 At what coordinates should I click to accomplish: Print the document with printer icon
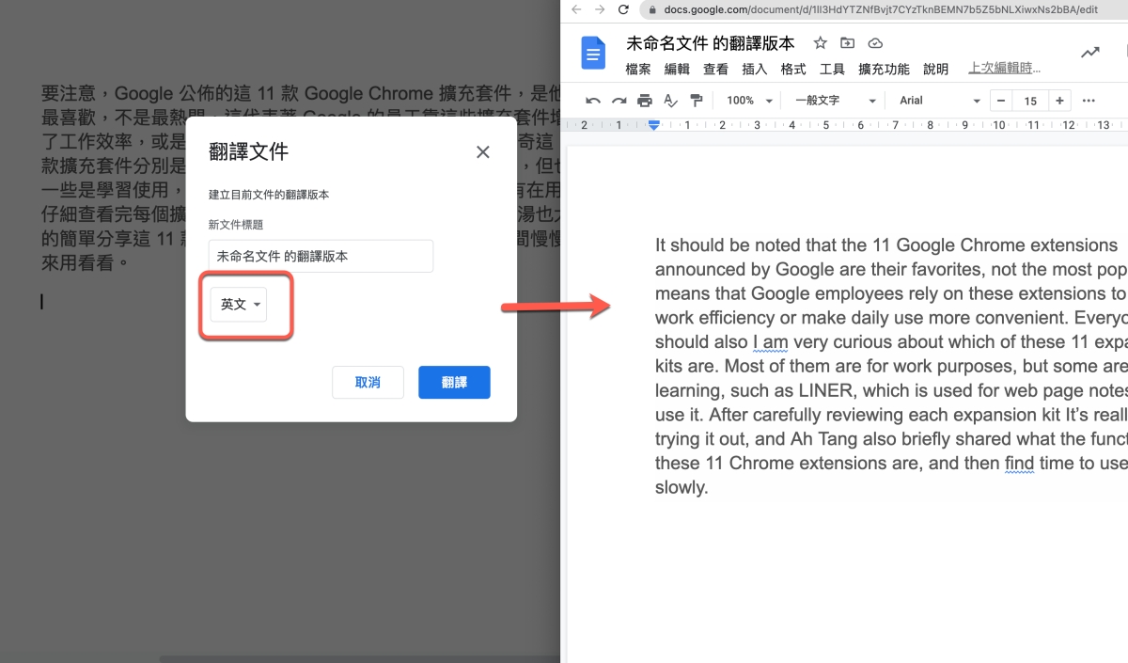[x=645, y=101]
